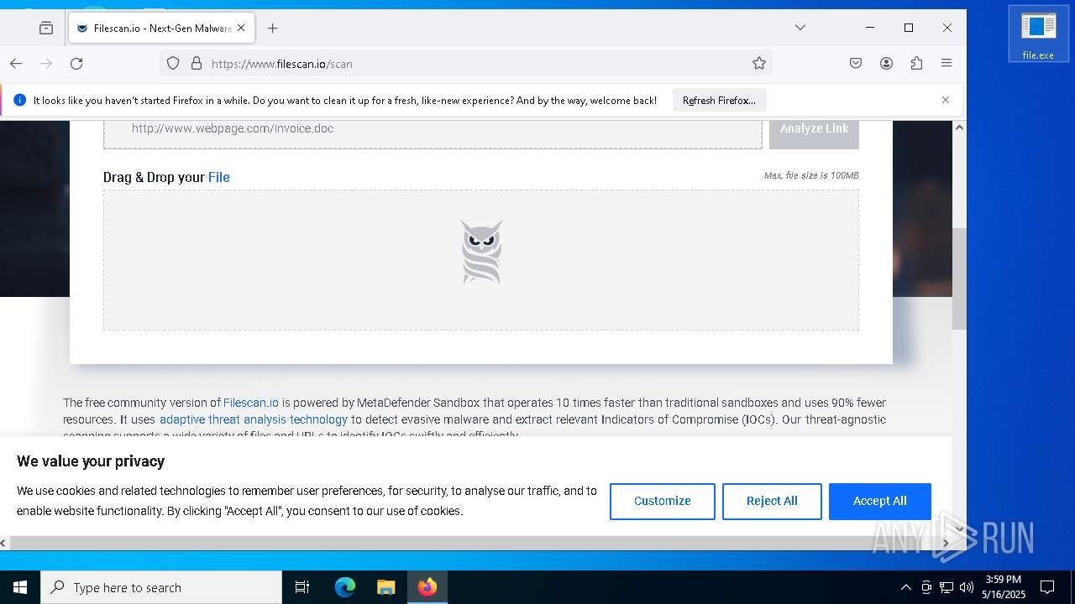Click the Refresh Firefox button
1075x604 pixels.
coord(720,100)
